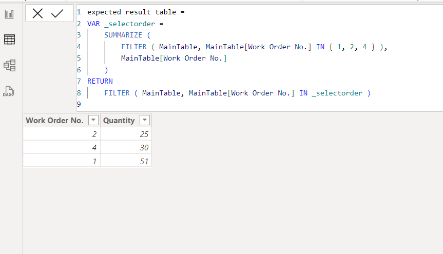Click the cell with Work Order No. 4
The height and width of the screenshot is (254, 443).
point(62,147)
